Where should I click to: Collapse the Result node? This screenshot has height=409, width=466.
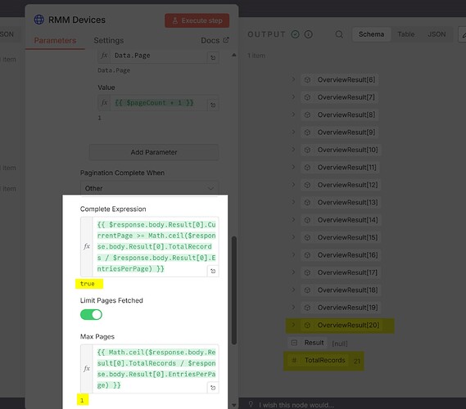click(294, 343)
